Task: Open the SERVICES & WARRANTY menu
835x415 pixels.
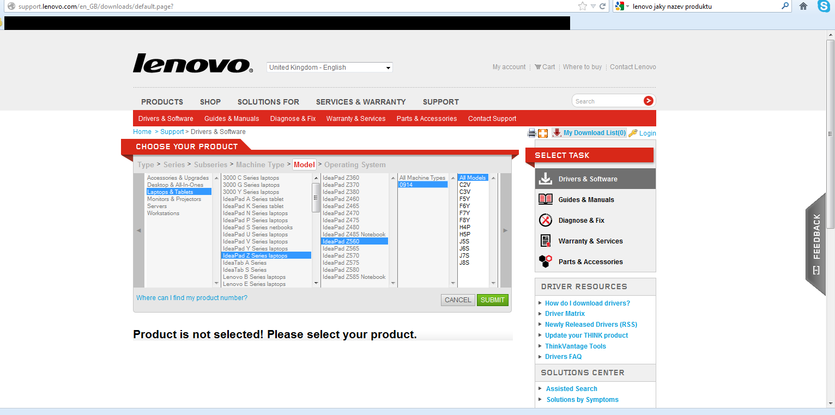Action: [x=361, y=102]
